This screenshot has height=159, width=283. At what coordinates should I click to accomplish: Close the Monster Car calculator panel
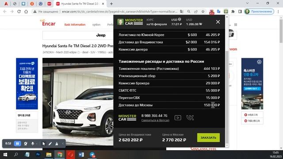click(x=218, y=22)
